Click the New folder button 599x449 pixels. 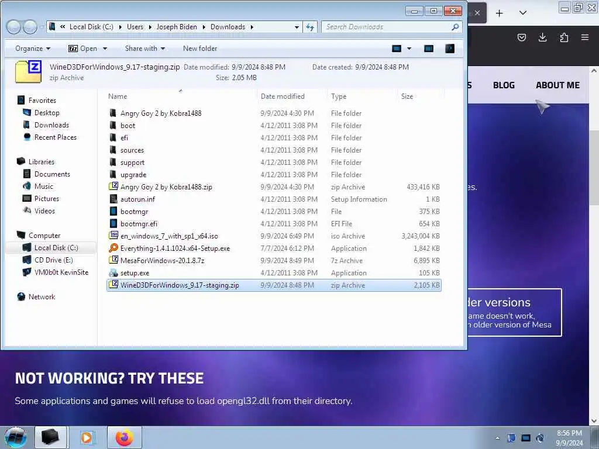200,49
